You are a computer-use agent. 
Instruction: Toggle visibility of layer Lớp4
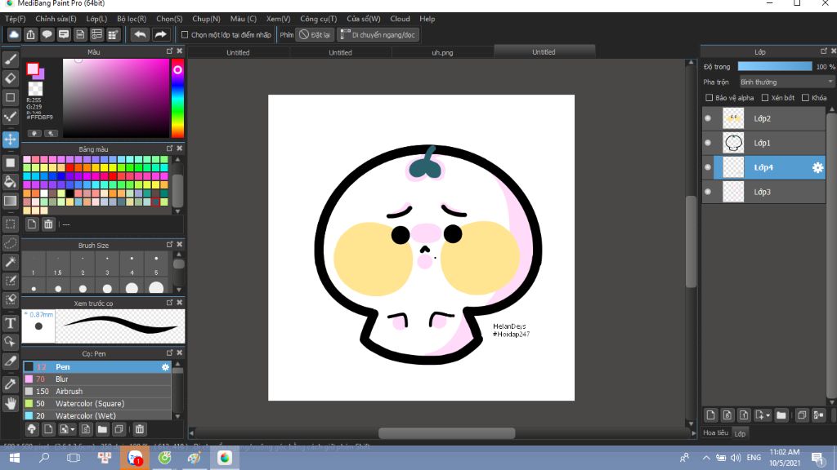(708, 167)
